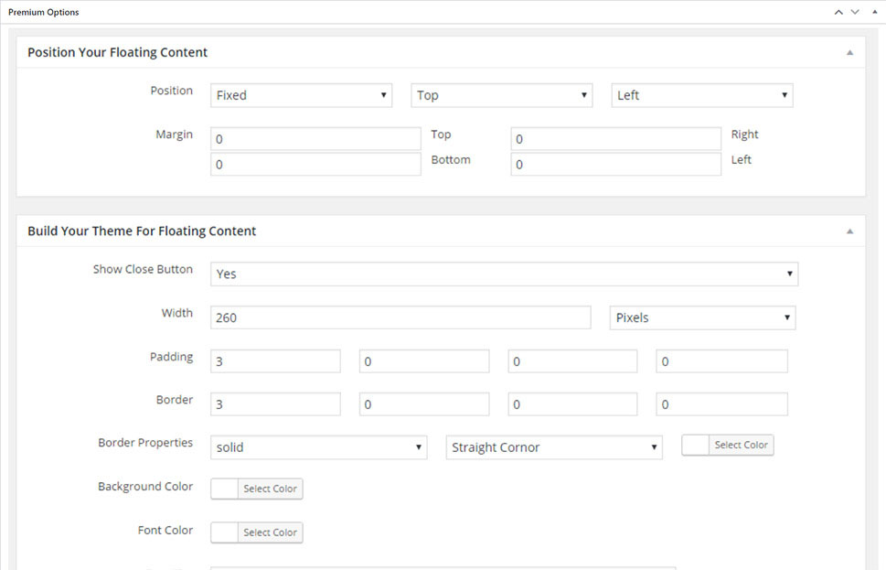Open the Fixed position dropdown
The image size is (886, 570).
coord(301,95)
